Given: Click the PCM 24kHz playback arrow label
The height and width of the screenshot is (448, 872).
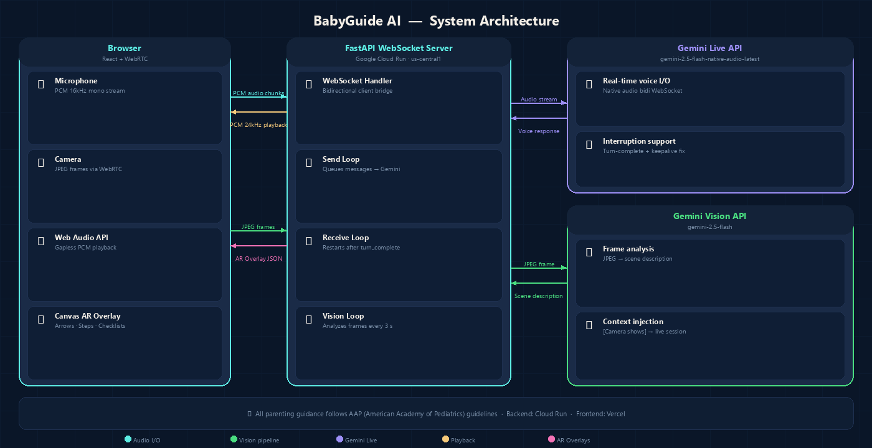Looking at the screenshot, I should click(258, 124).
